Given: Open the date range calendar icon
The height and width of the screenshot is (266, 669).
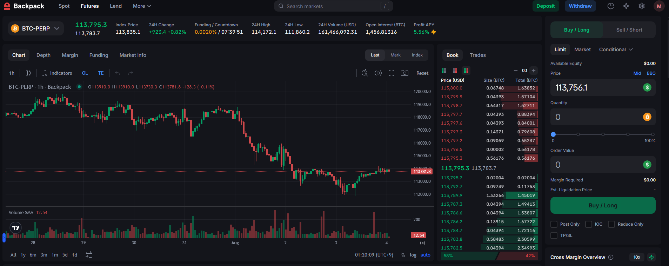Looking at the screenshot, I should tap(89, 255).
